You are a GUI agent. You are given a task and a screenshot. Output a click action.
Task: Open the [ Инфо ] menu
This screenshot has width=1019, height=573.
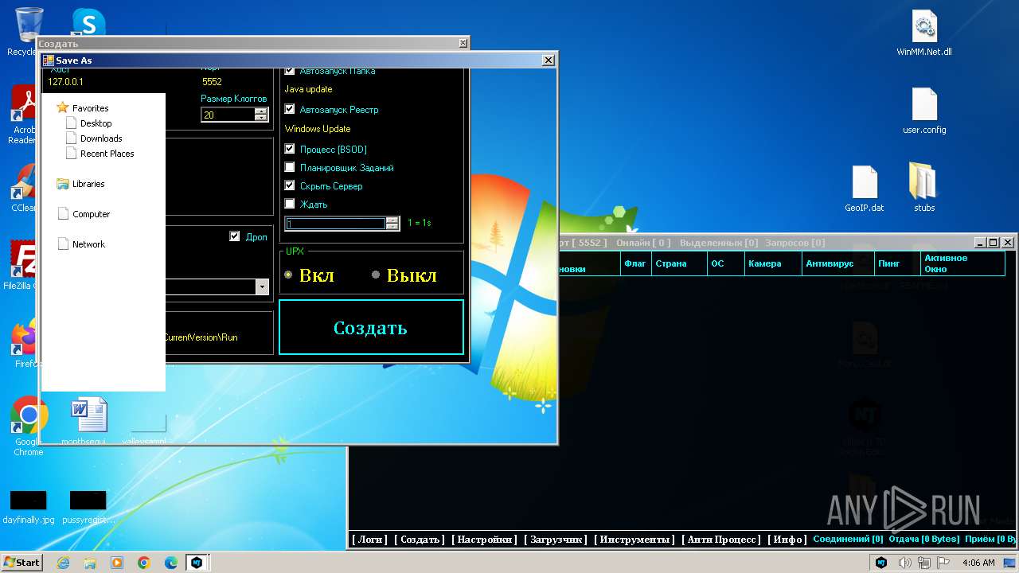[787, 540]
